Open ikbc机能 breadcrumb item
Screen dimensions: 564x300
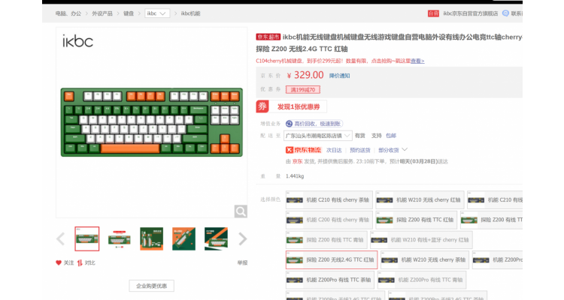[190, 13]
